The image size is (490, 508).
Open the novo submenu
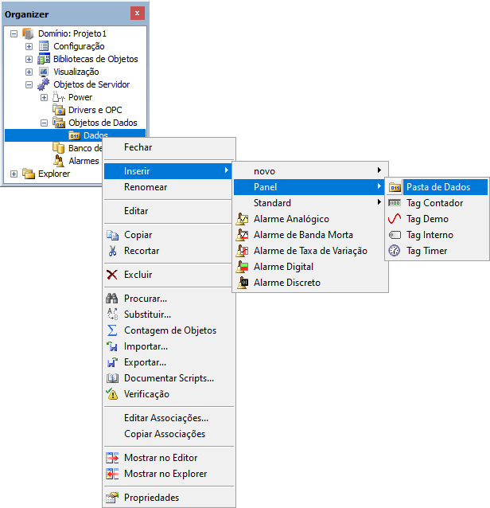coord(309,171)
